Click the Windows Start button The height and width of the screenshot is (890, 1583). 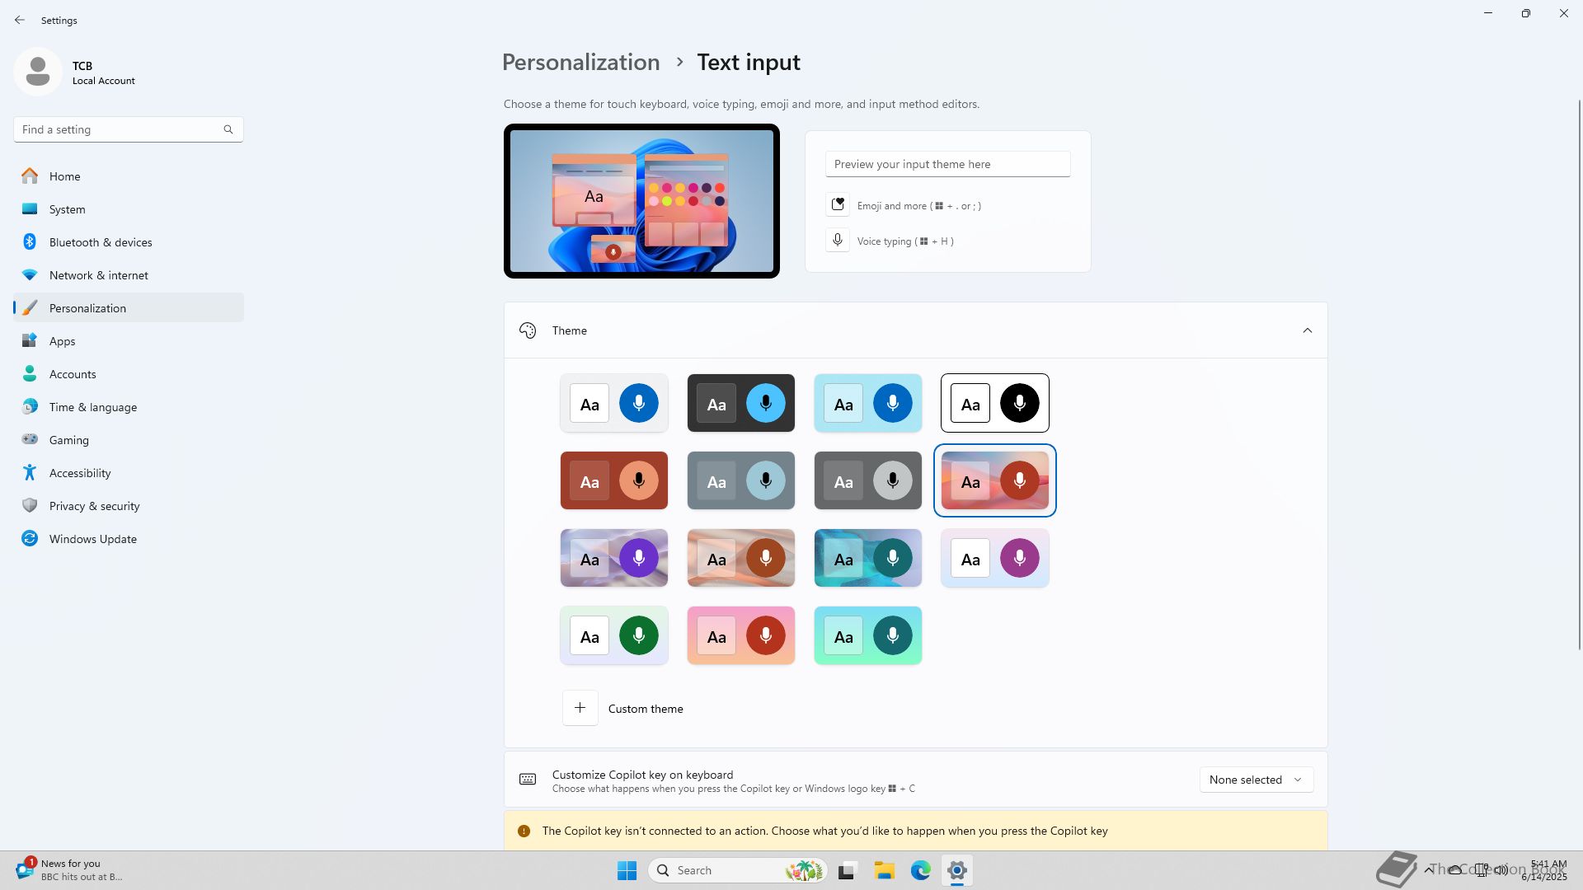(627, 870)
